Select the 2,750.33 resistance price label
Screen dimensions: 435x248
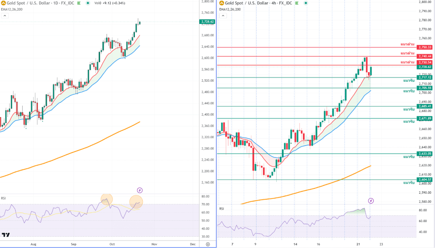(424, 47)
